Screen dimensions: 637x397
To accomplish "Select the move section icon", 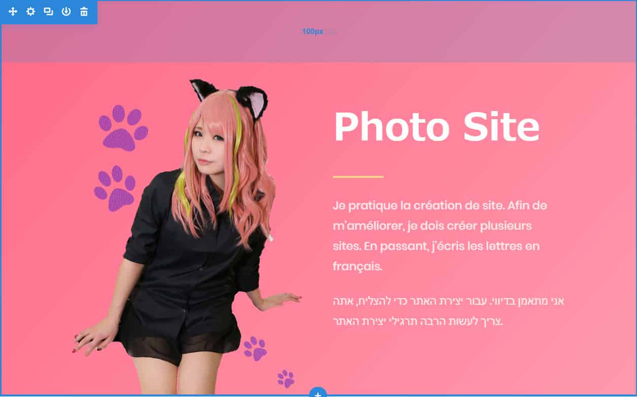I will 13,12.
